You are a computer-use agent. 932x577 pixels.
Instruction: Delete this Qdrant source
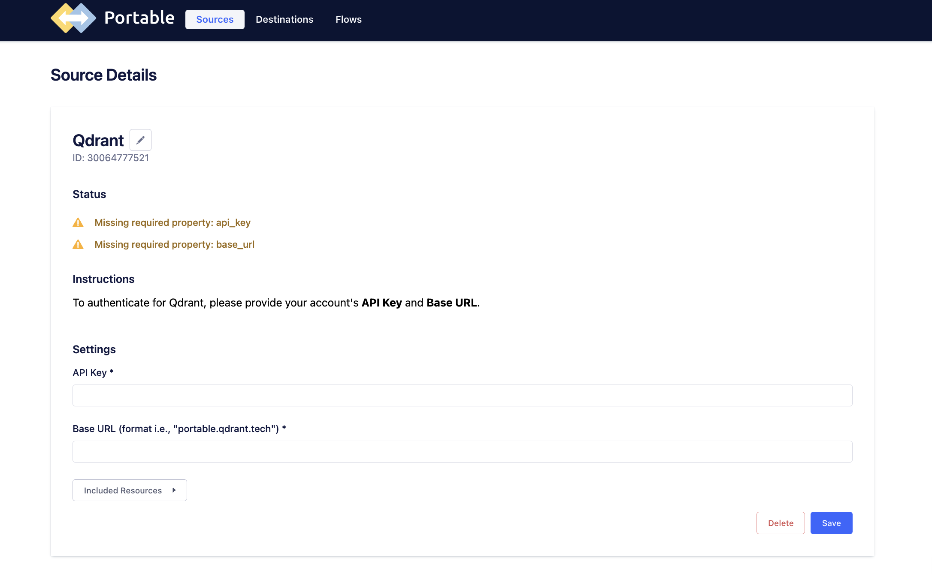(x=781, y=523)
